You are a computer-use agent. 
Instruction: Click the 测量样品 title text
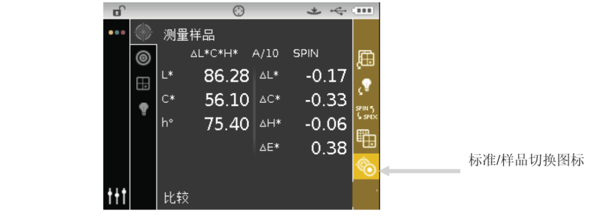click(x=189, y=34)
